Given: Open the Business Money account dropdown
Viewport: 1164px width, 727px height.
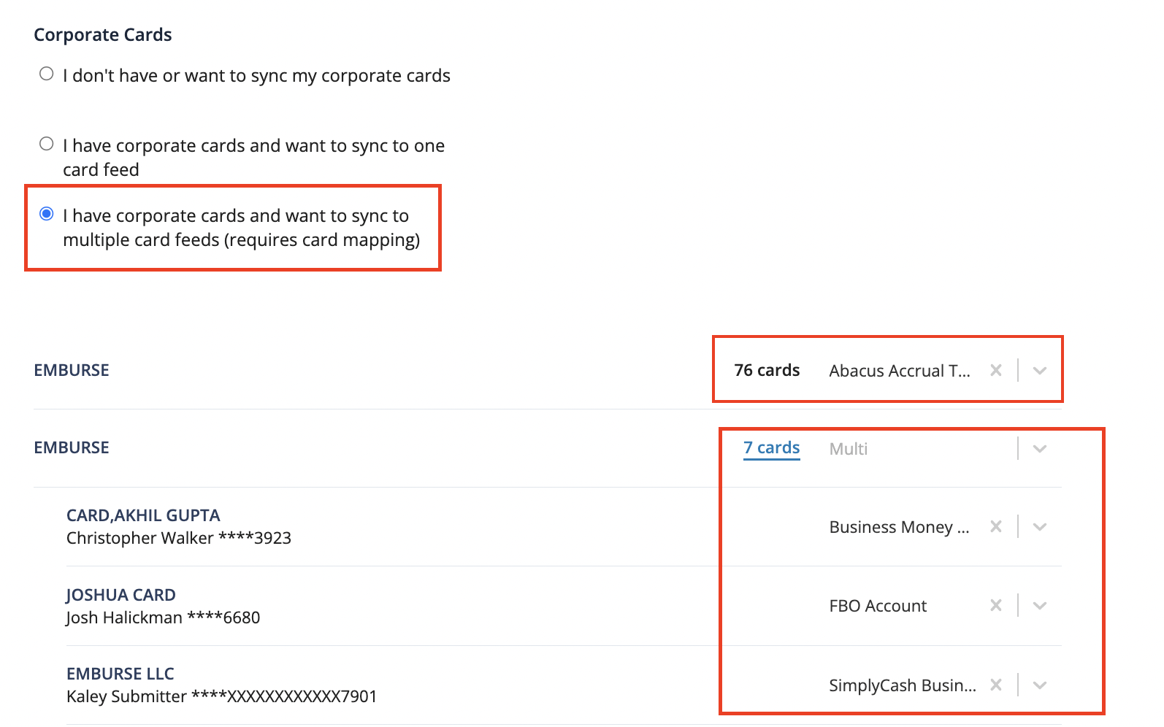Looking at the screenshot, I should [x=1040, y=526].
